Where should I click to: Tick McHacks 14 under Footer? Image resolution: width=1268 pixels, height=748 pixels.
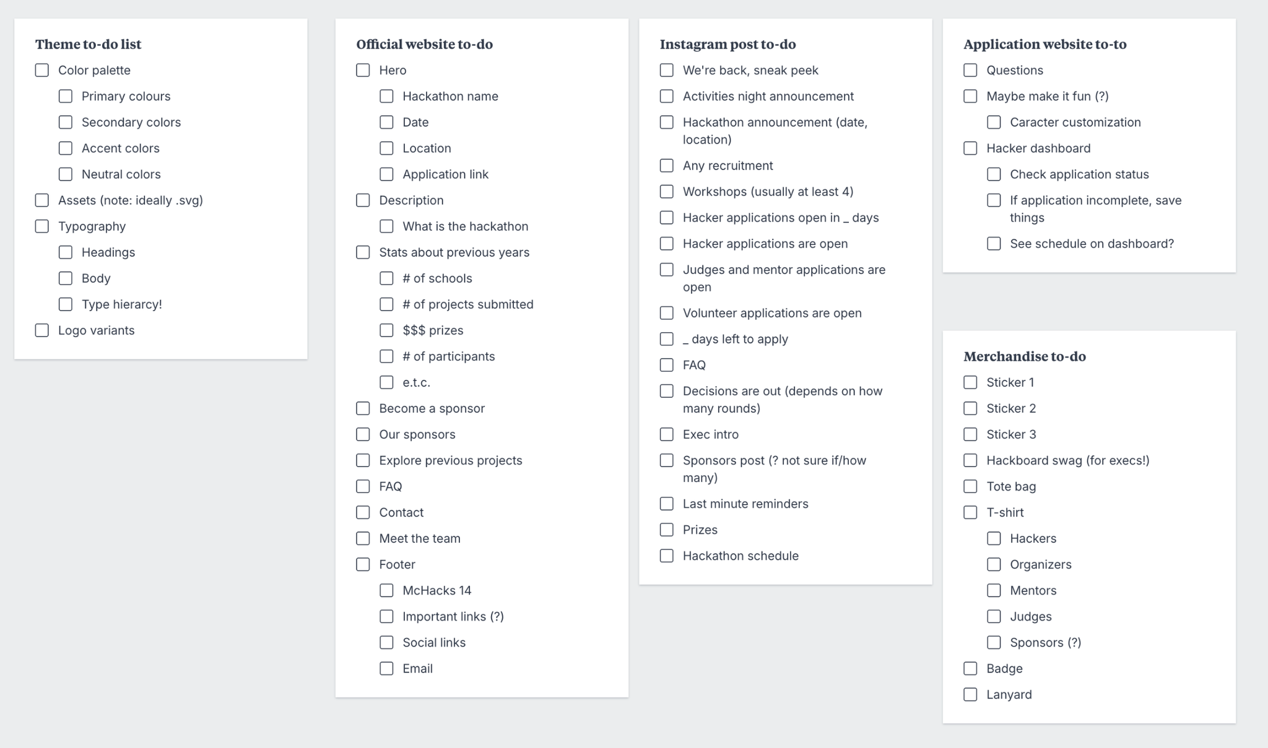(x=386, y=590)
